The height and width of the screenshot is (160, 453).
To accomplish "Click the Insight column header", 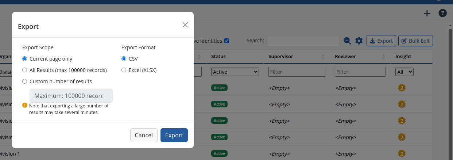I will [403, 57].
